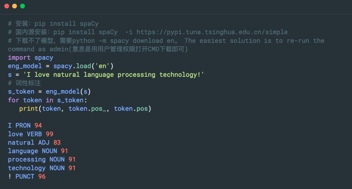Viewport: 352px width, 189px height.
Task: Click the yellow minimize window dot
Action: [14, 6]
